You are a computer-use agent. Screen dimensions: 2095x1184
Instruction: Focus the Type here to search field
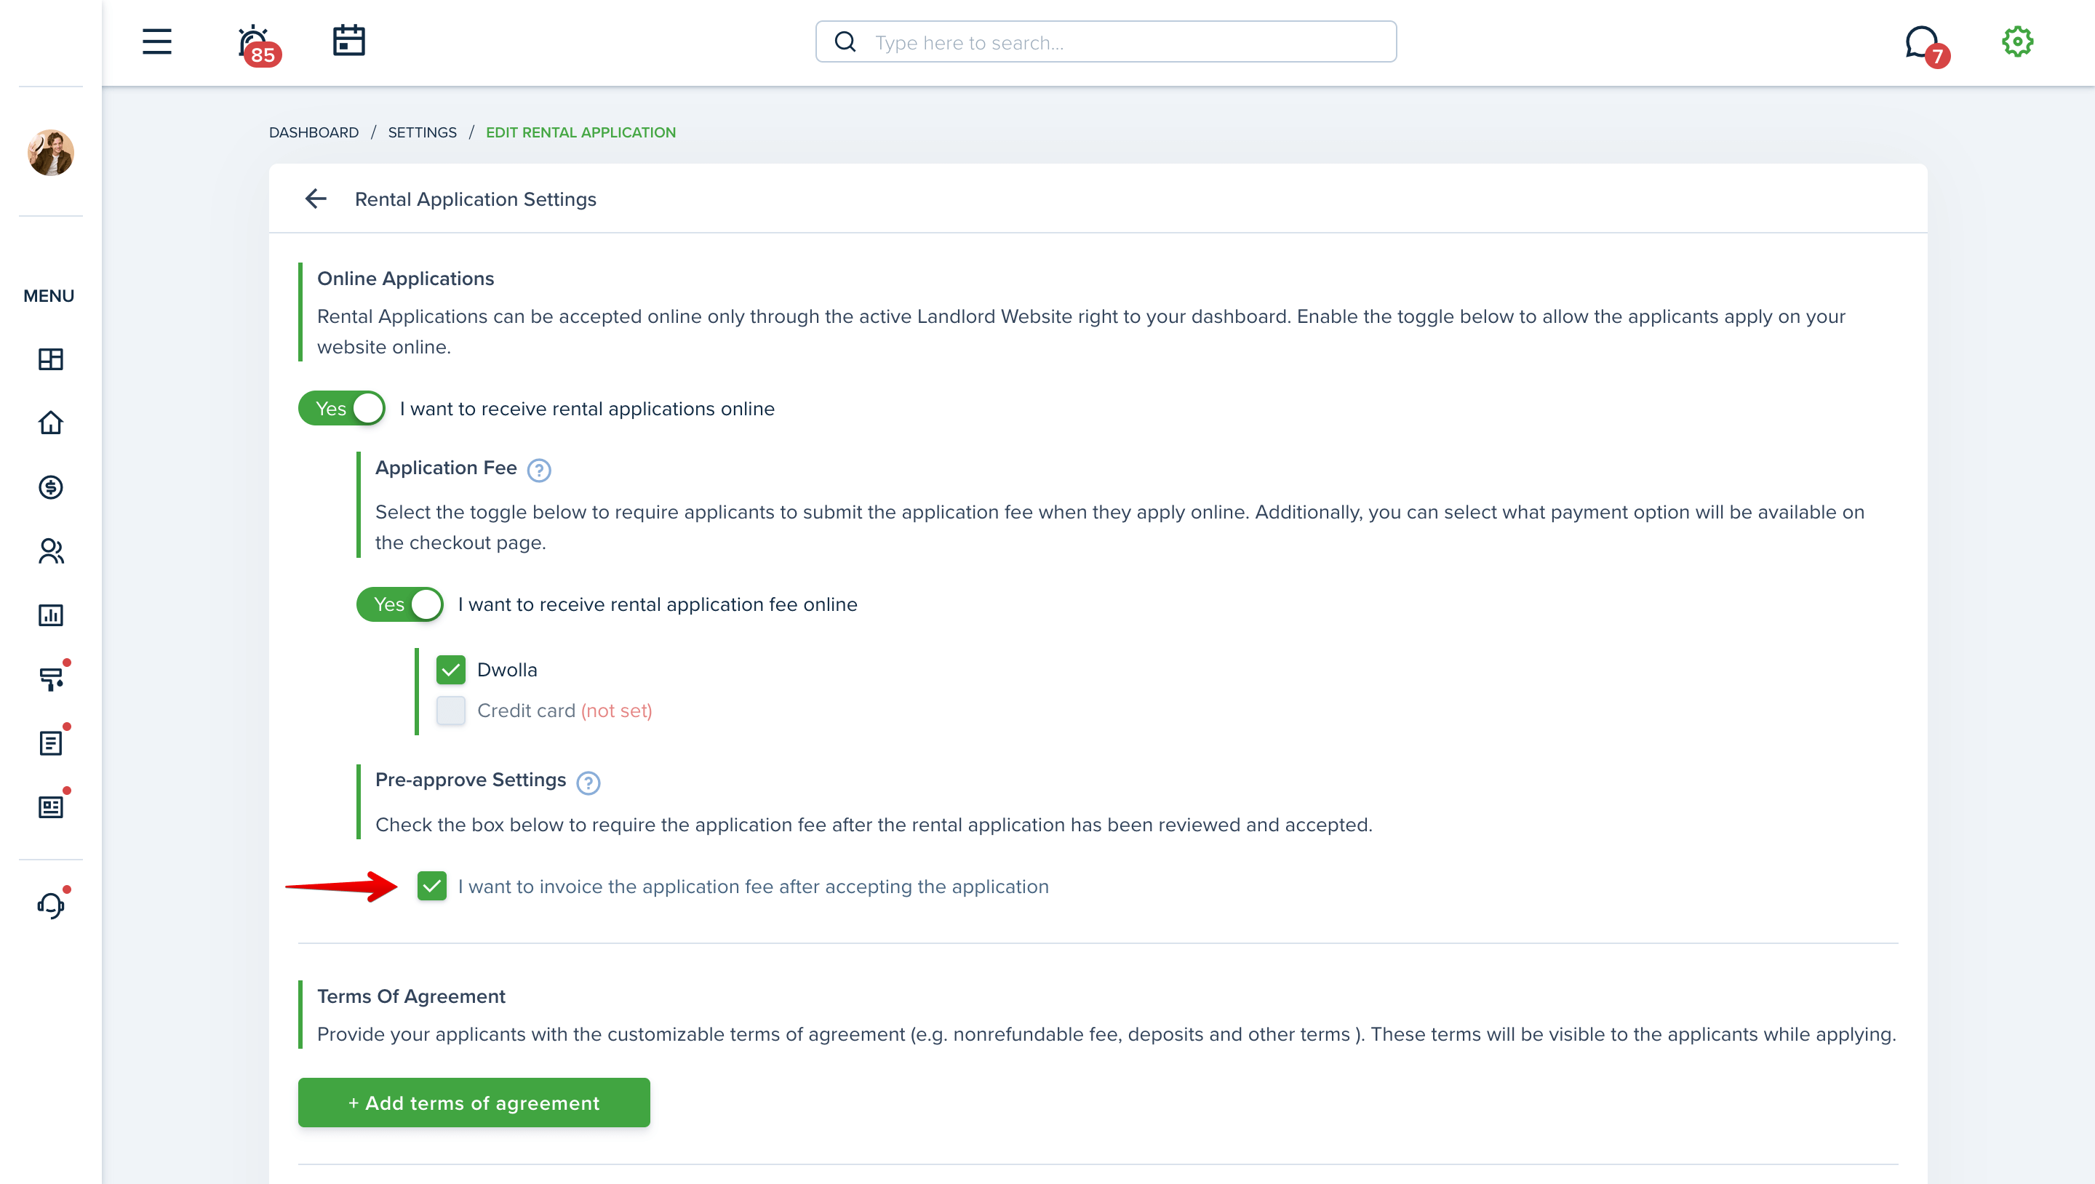(x=1106, y=41)
